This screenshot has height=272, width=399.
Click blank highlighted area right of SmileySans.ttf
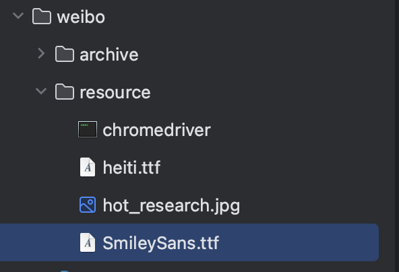coord(298,242)
